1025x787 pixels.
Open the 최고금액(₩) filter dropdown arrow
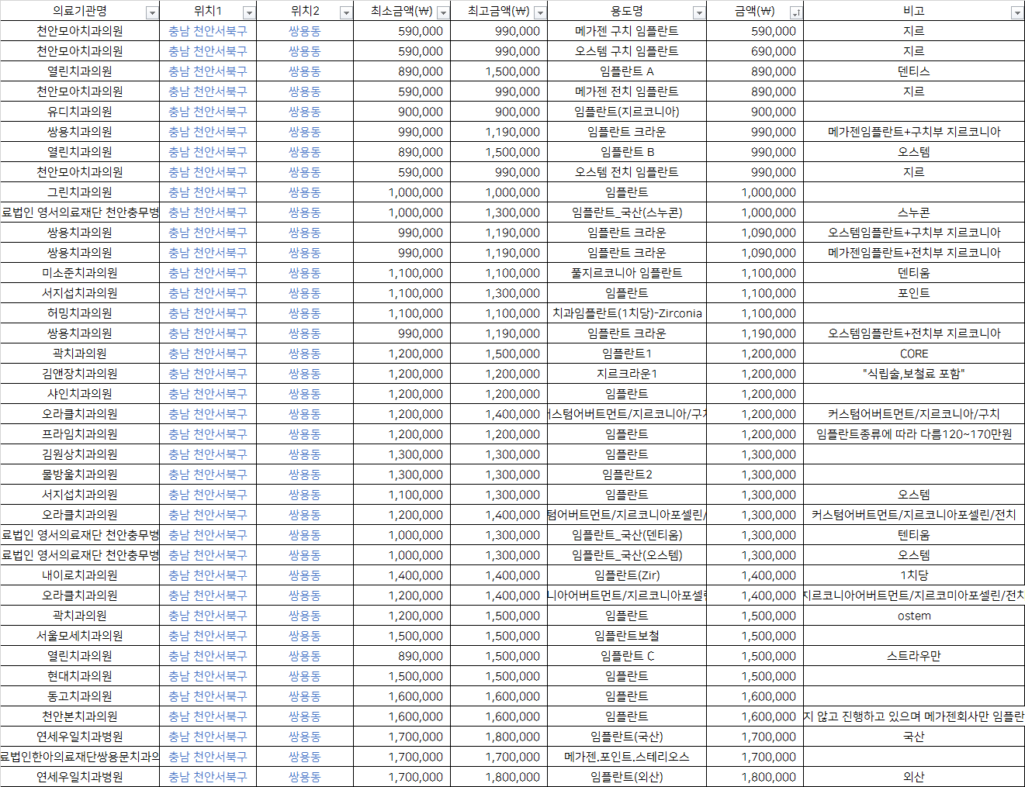[539, 12]
